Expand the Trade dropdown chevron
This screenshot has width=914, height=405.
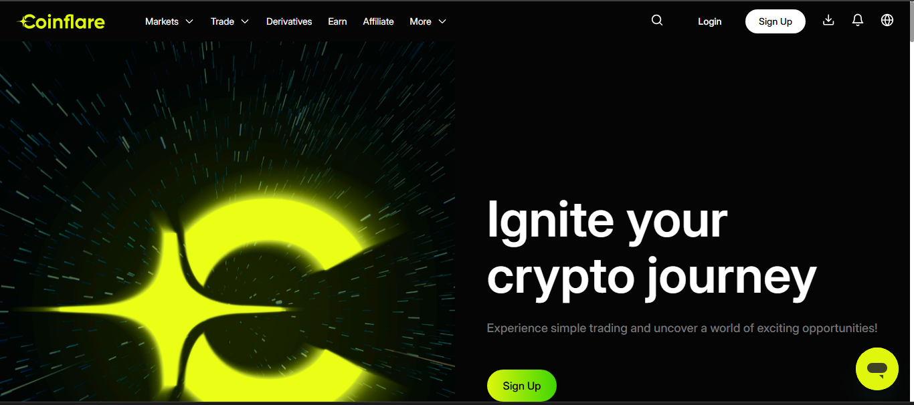point(245,21)
